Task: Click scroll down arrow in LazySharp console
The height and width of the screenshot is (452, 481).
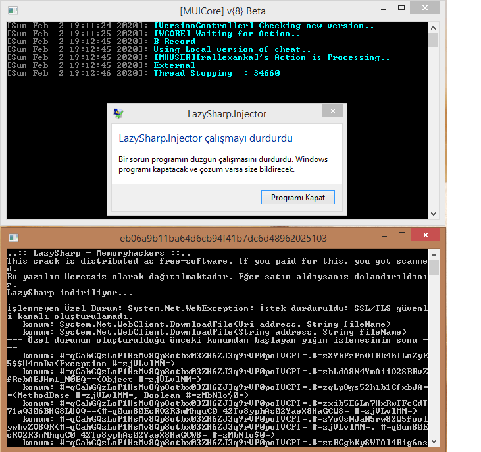Action: tap(434, 441)
